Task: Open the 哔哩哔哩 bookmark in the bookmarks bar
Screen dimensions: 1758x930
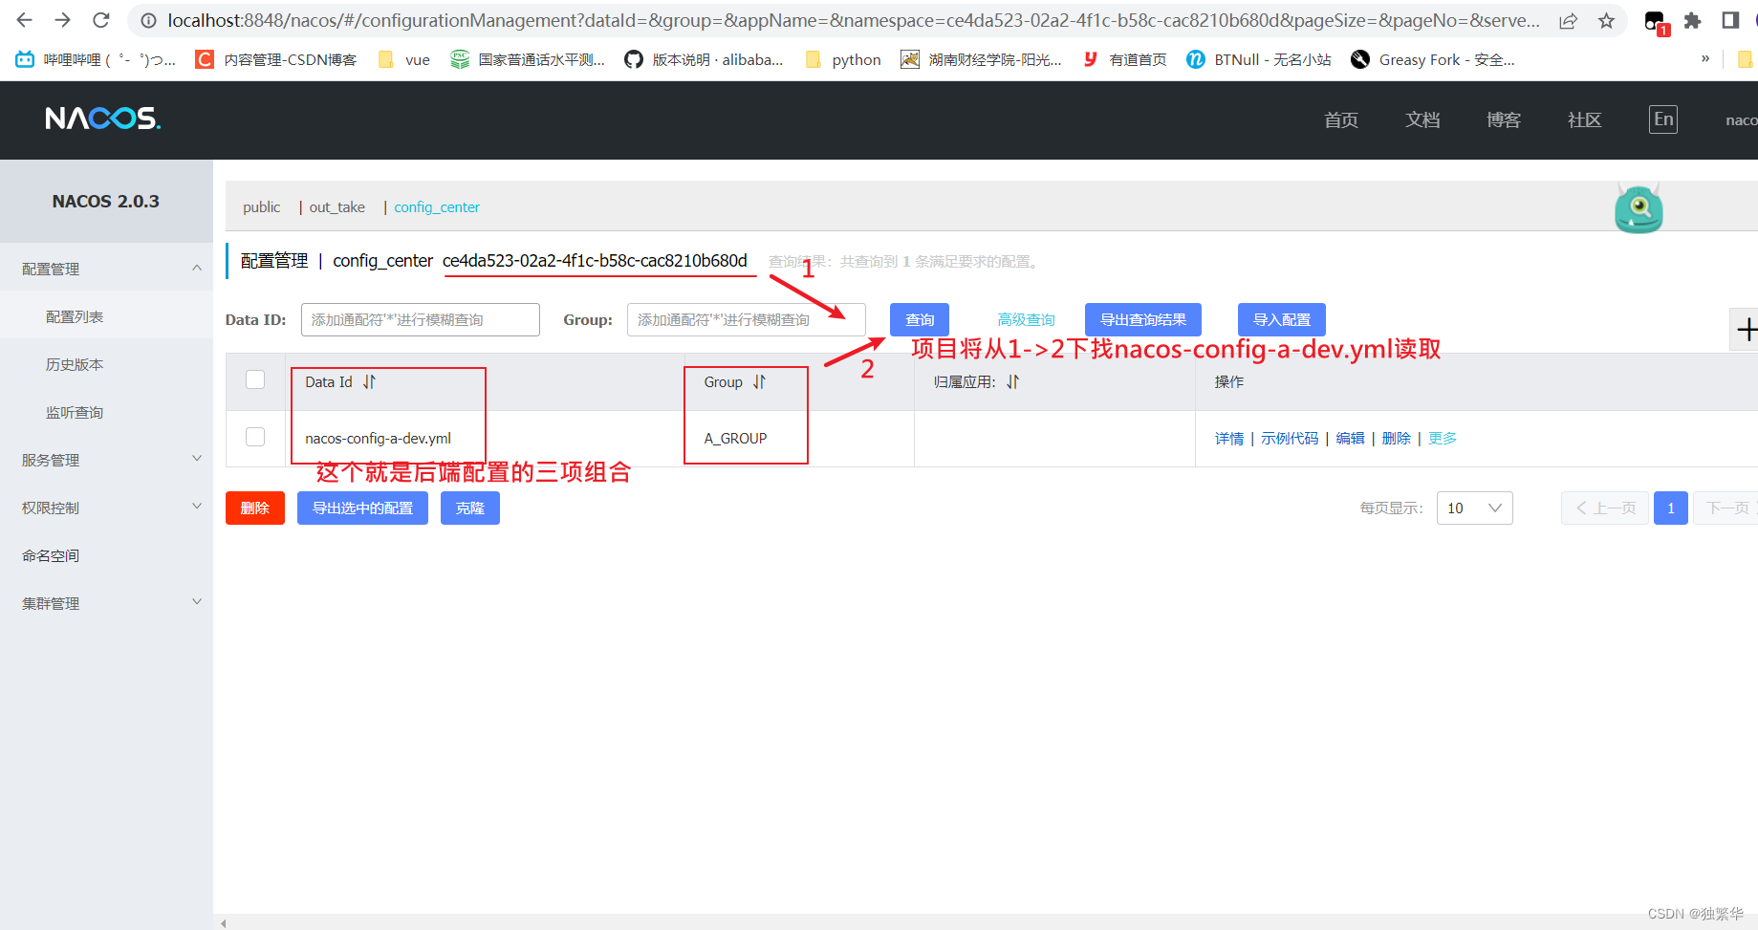Action: 96,58
